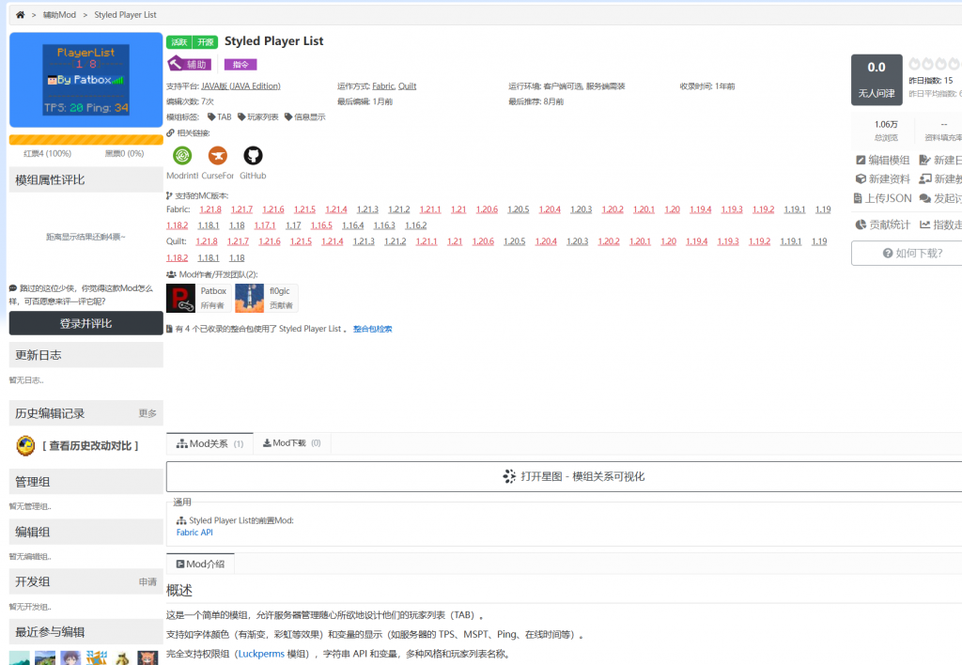Click the 编辑组 section header
962x665 pixels.
click(85, 532)
